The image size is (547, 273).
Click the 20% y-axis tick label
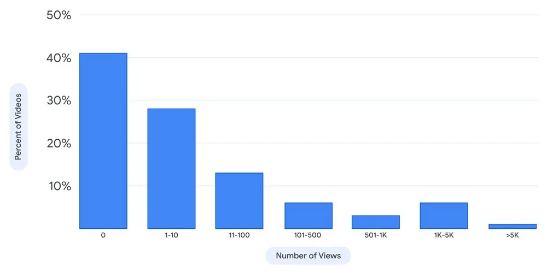pyautogui.click(x=59, y=144)
